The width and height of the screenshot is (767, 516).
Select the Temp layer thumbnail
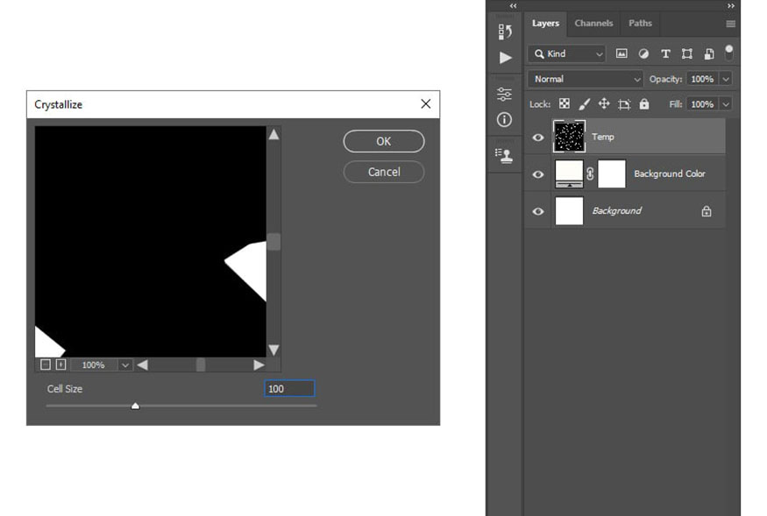569,137
